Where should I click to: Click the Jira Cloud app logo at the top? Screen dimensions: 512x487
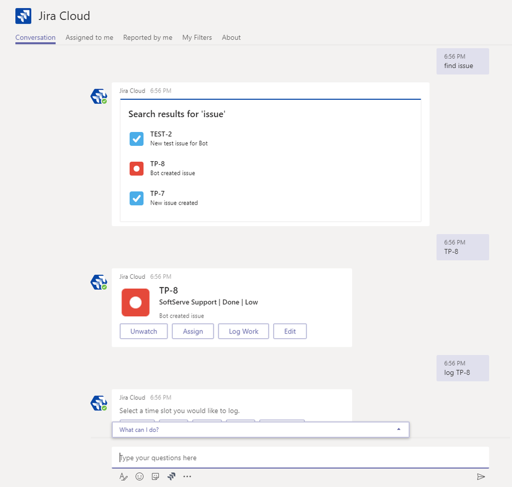tap(23, 16)
